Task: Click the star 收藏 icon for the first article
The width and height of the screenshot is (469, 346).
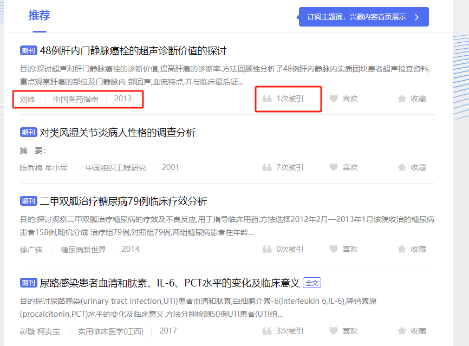Action: (x=402, y=98)
